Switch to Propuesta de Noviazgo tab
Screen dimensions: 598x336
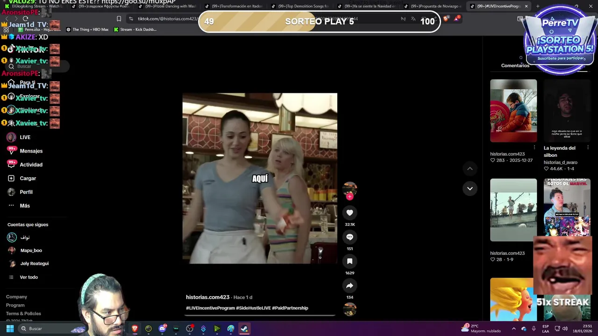(x=433, y=6)
